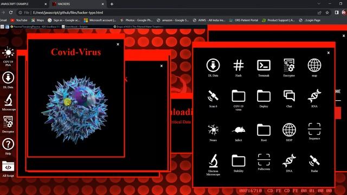Click the DL Data sidebar icon
Image resolution: width=347 pixels, height=195 pixels.
[8, 80]
